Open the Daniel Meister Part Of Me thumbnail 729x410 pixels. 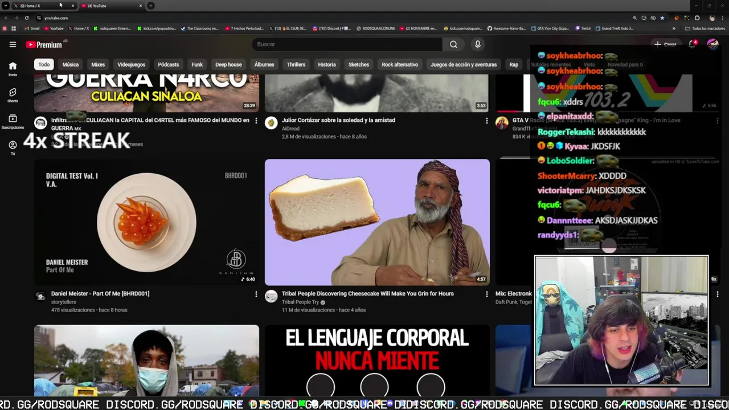click(146, 222)
